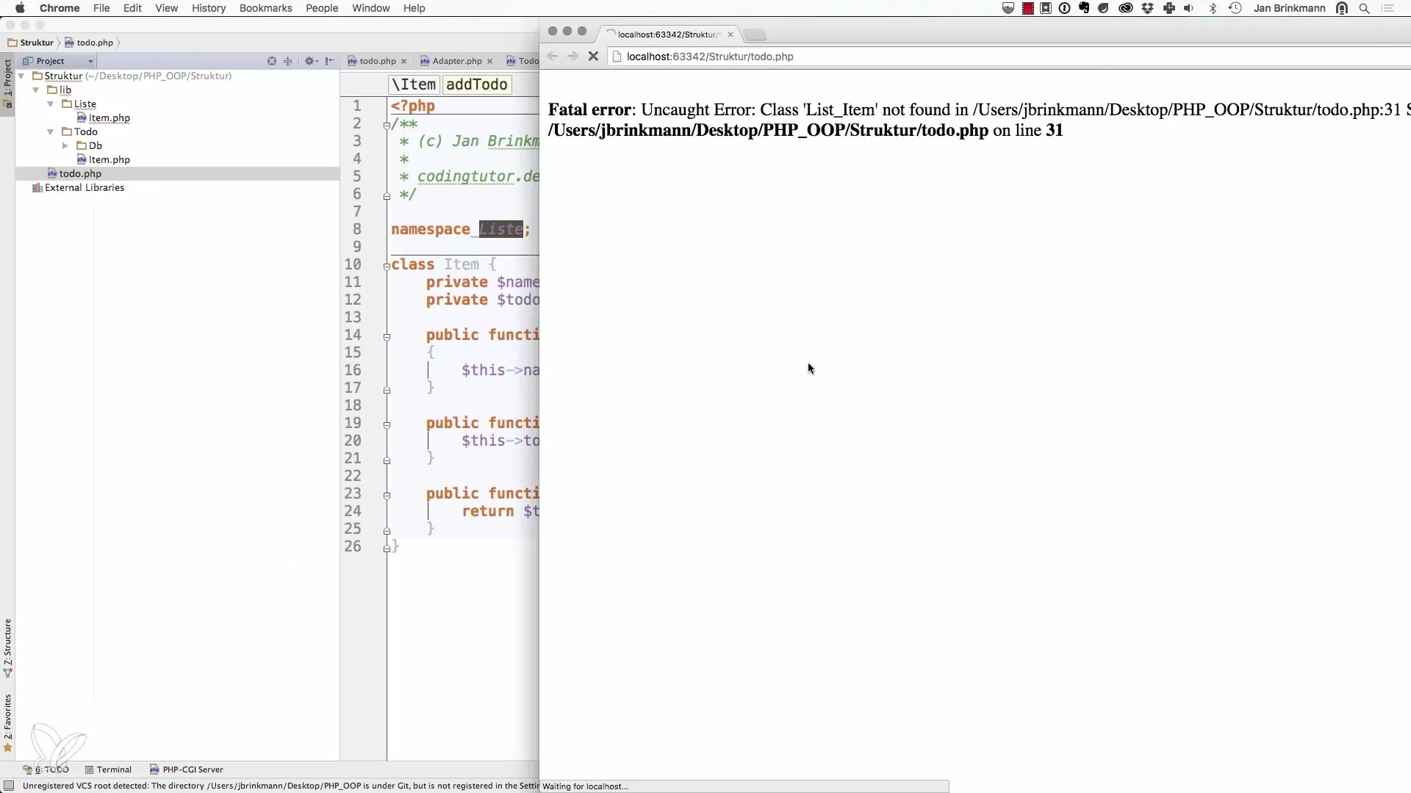Fold the function at line 14

387,336
